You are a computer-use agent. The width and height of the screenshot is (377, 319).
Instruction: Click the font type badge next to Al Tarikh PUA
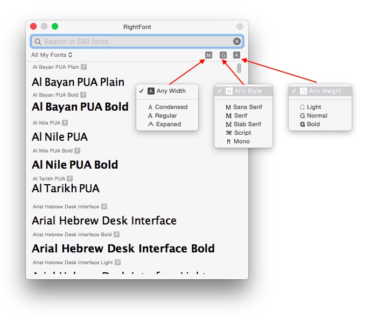click(69, 178)
